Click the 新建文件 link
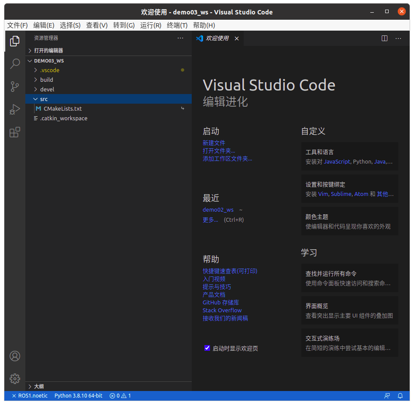414x405 pixels. coord(214,143)
